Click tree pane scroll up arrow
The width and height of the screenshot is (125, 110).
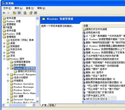pyautogui.click(x=37, y=18)
